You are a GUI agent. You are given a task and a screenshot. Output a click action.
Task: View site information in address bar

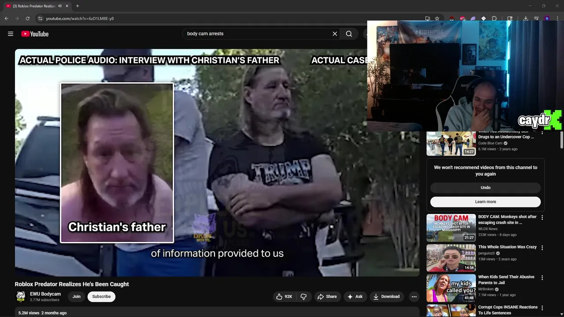[40, 18]
